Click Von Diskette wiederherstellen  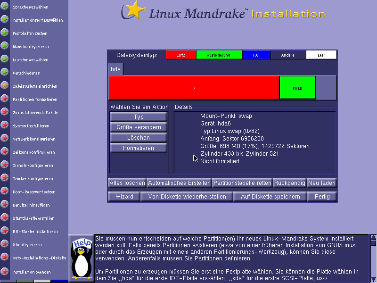(187, 197)
